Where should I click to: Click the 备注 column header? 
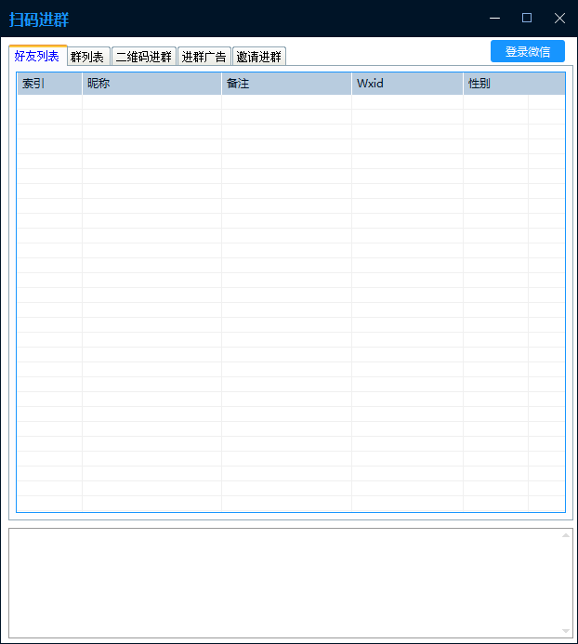click(x=286, y=84)
